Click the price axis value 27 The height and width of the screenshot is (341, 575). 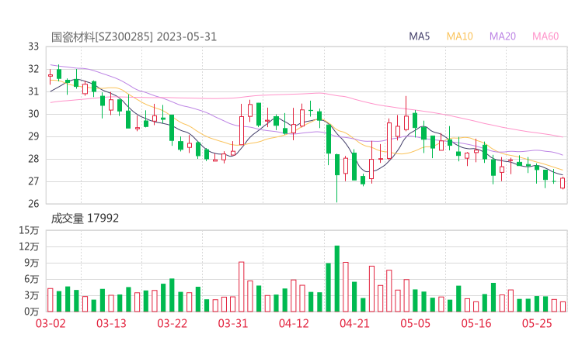pyautogui.click(x=33, y=181)
